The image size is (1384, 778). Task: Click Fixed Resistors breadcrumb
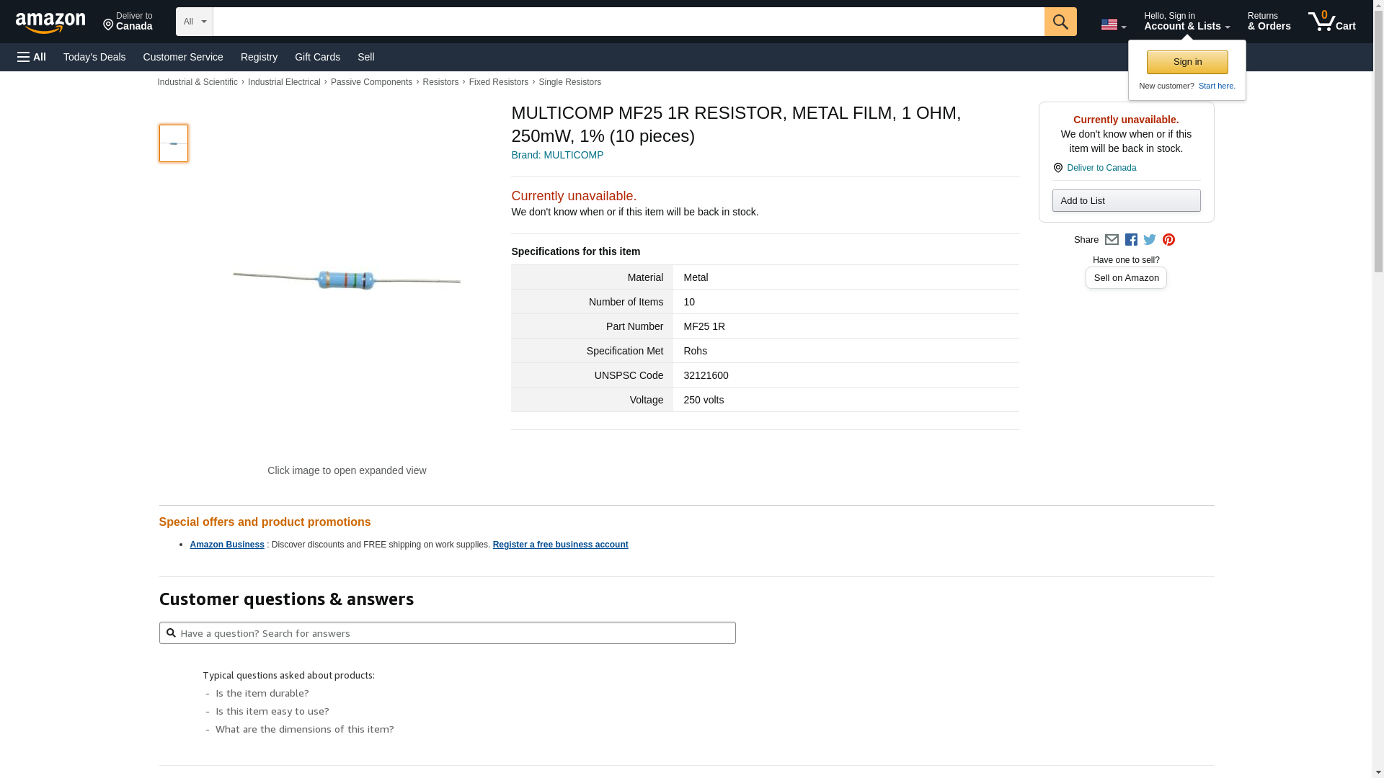[498, 82]
